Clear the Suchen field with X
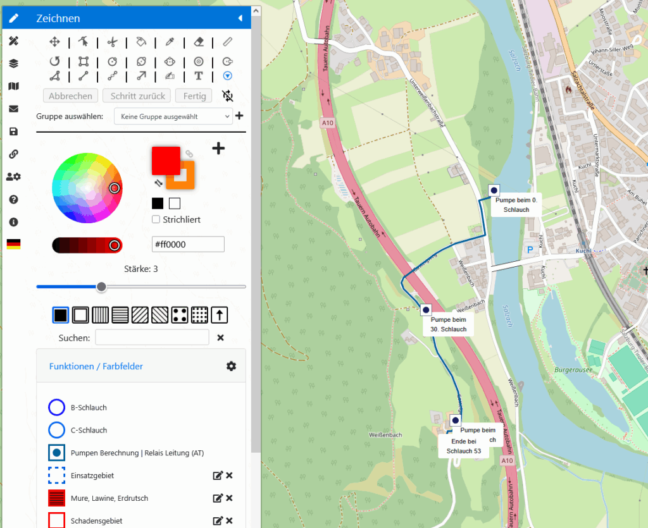648x528 pixels. (221, 338)
